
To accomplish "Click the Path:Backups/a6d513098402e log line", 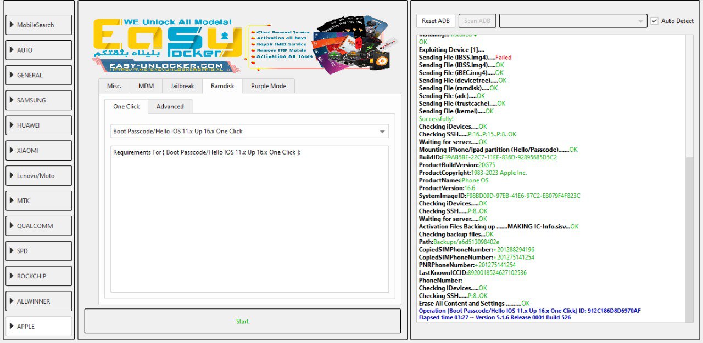I will [x=459, y=242].
